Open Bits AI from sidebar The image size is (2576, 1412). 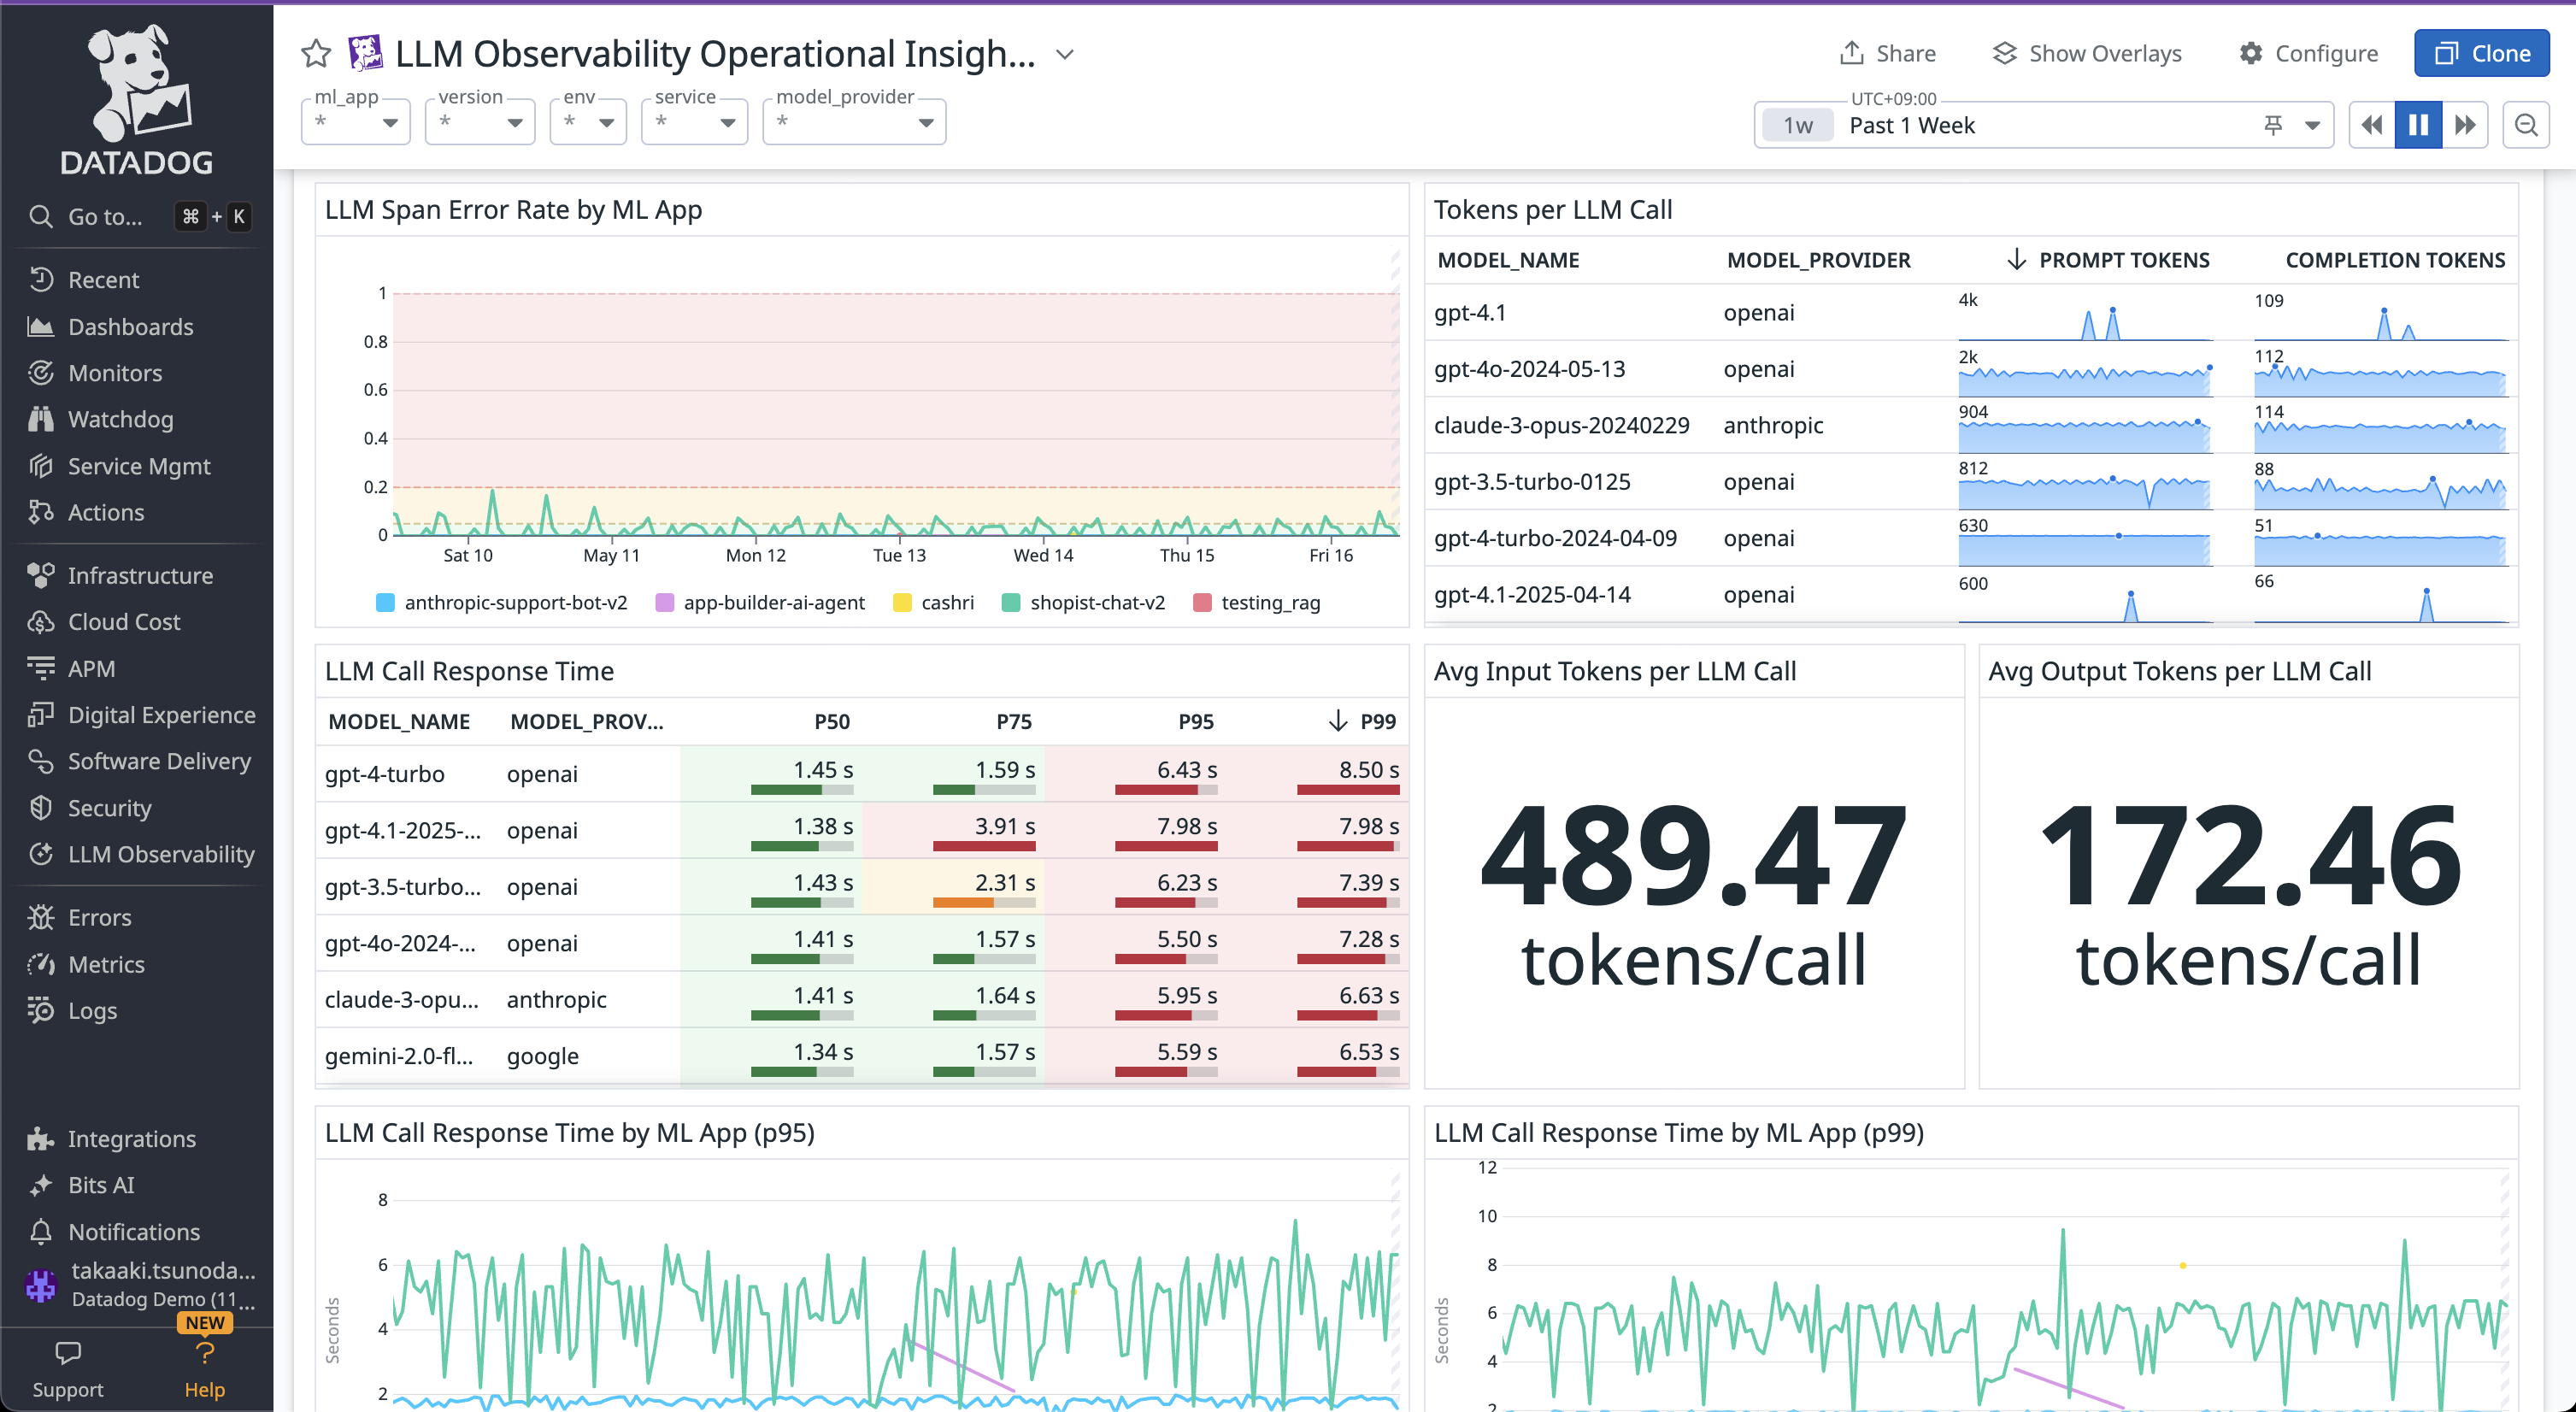pos(100,1185)
